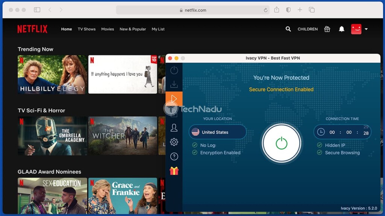Open the Grace and Frankie thumbnail
Image resolution: width=385 pixels, height=216 pixels.
point(123,196)
